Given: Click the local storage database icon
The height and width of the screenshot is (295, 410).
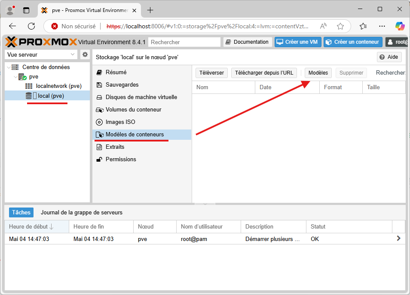Looking at the screenshot, I should coord(28,96).
